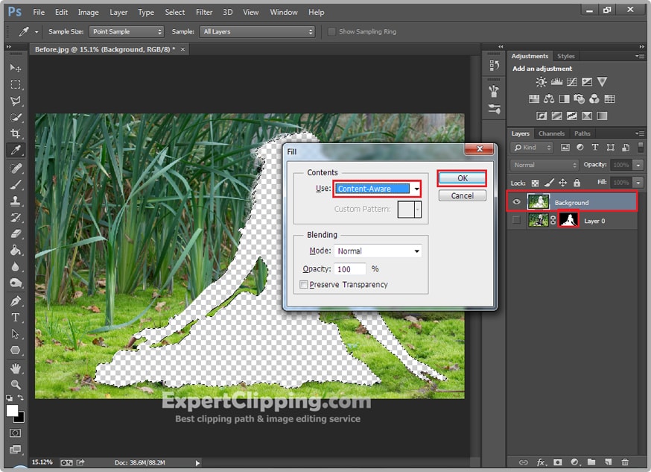651x472 pixels.
Task: Click the Color Balance adjustment icon
Action: click(549, 98)
